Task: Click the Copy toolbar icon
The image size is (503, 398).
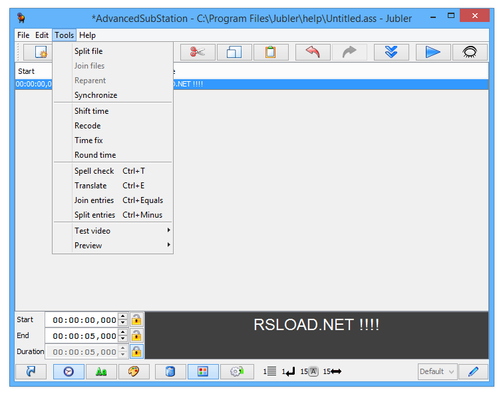Action: [x=234, y=52]
